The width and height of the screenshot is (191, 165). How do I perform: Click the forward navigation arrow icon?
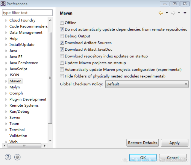[173, 13]
